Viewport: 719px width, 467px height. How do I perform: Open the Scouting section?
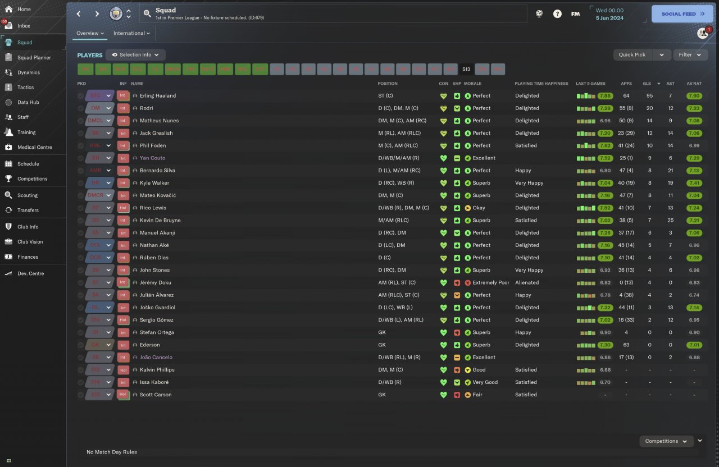[28, 195]
